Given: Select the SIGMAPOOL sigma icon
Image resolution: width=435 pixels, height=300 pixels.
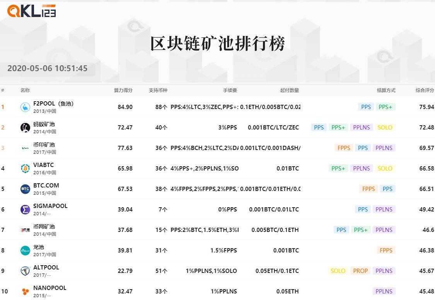Looking at the screenshot, I should pyautogui.click(x=25, y=209).
